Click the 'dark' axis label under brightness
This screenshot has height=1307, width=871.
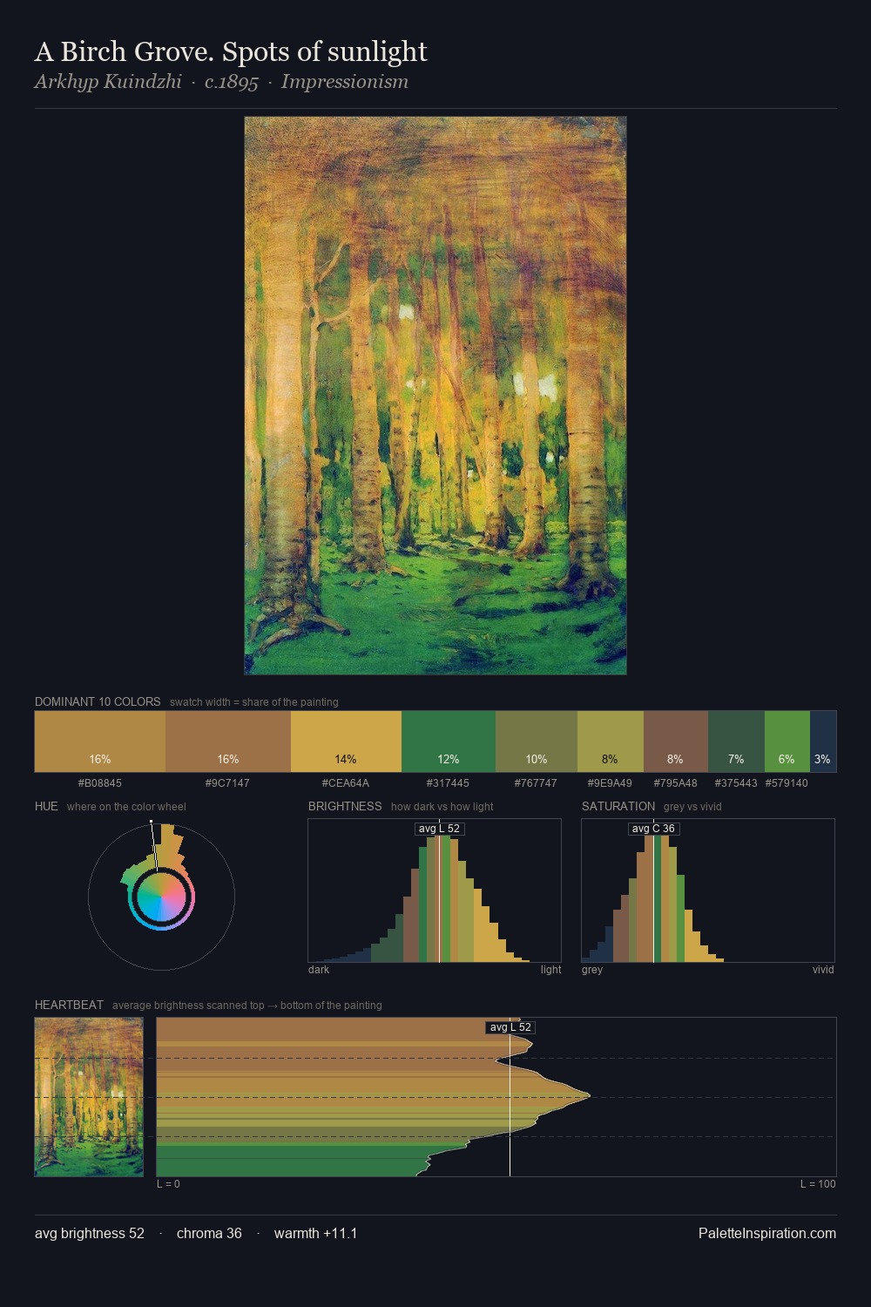(319, 970)
